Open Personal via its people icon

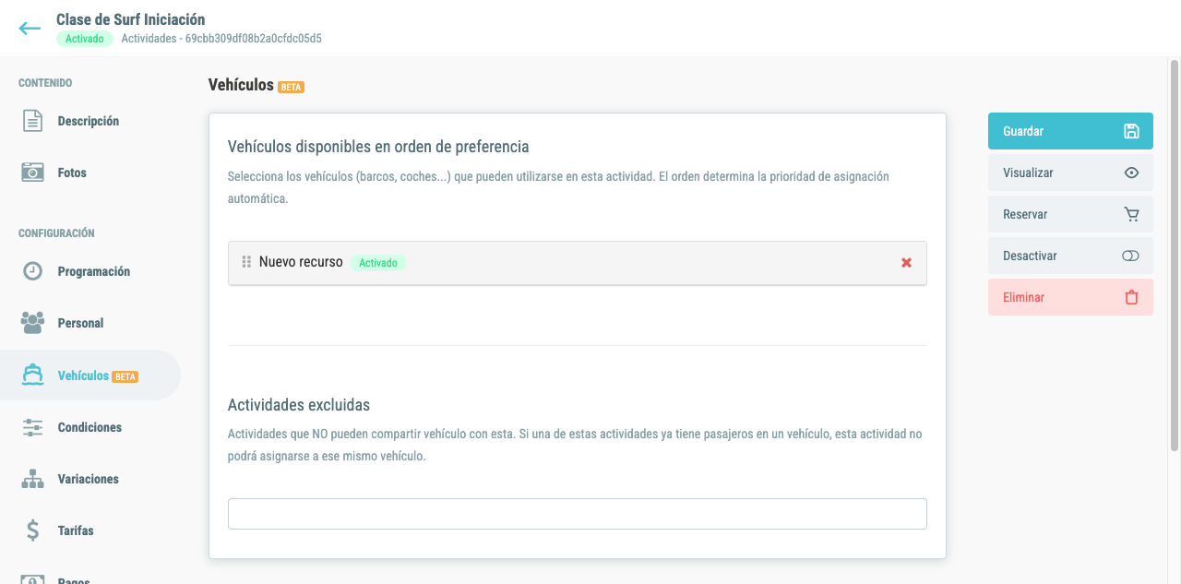(32, 323)
